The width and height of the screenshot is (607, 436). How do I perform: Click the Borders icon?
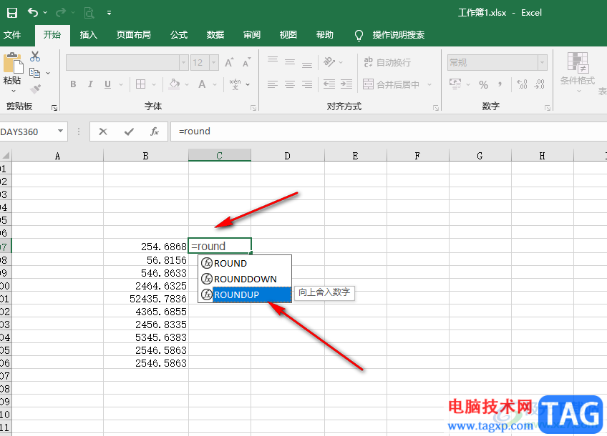pyautogui.click(x=140, y=84)
